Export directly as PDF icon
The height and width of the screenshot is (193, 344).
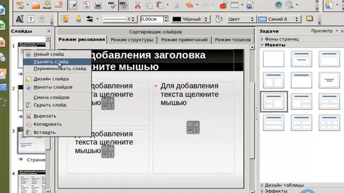(87, 5)
